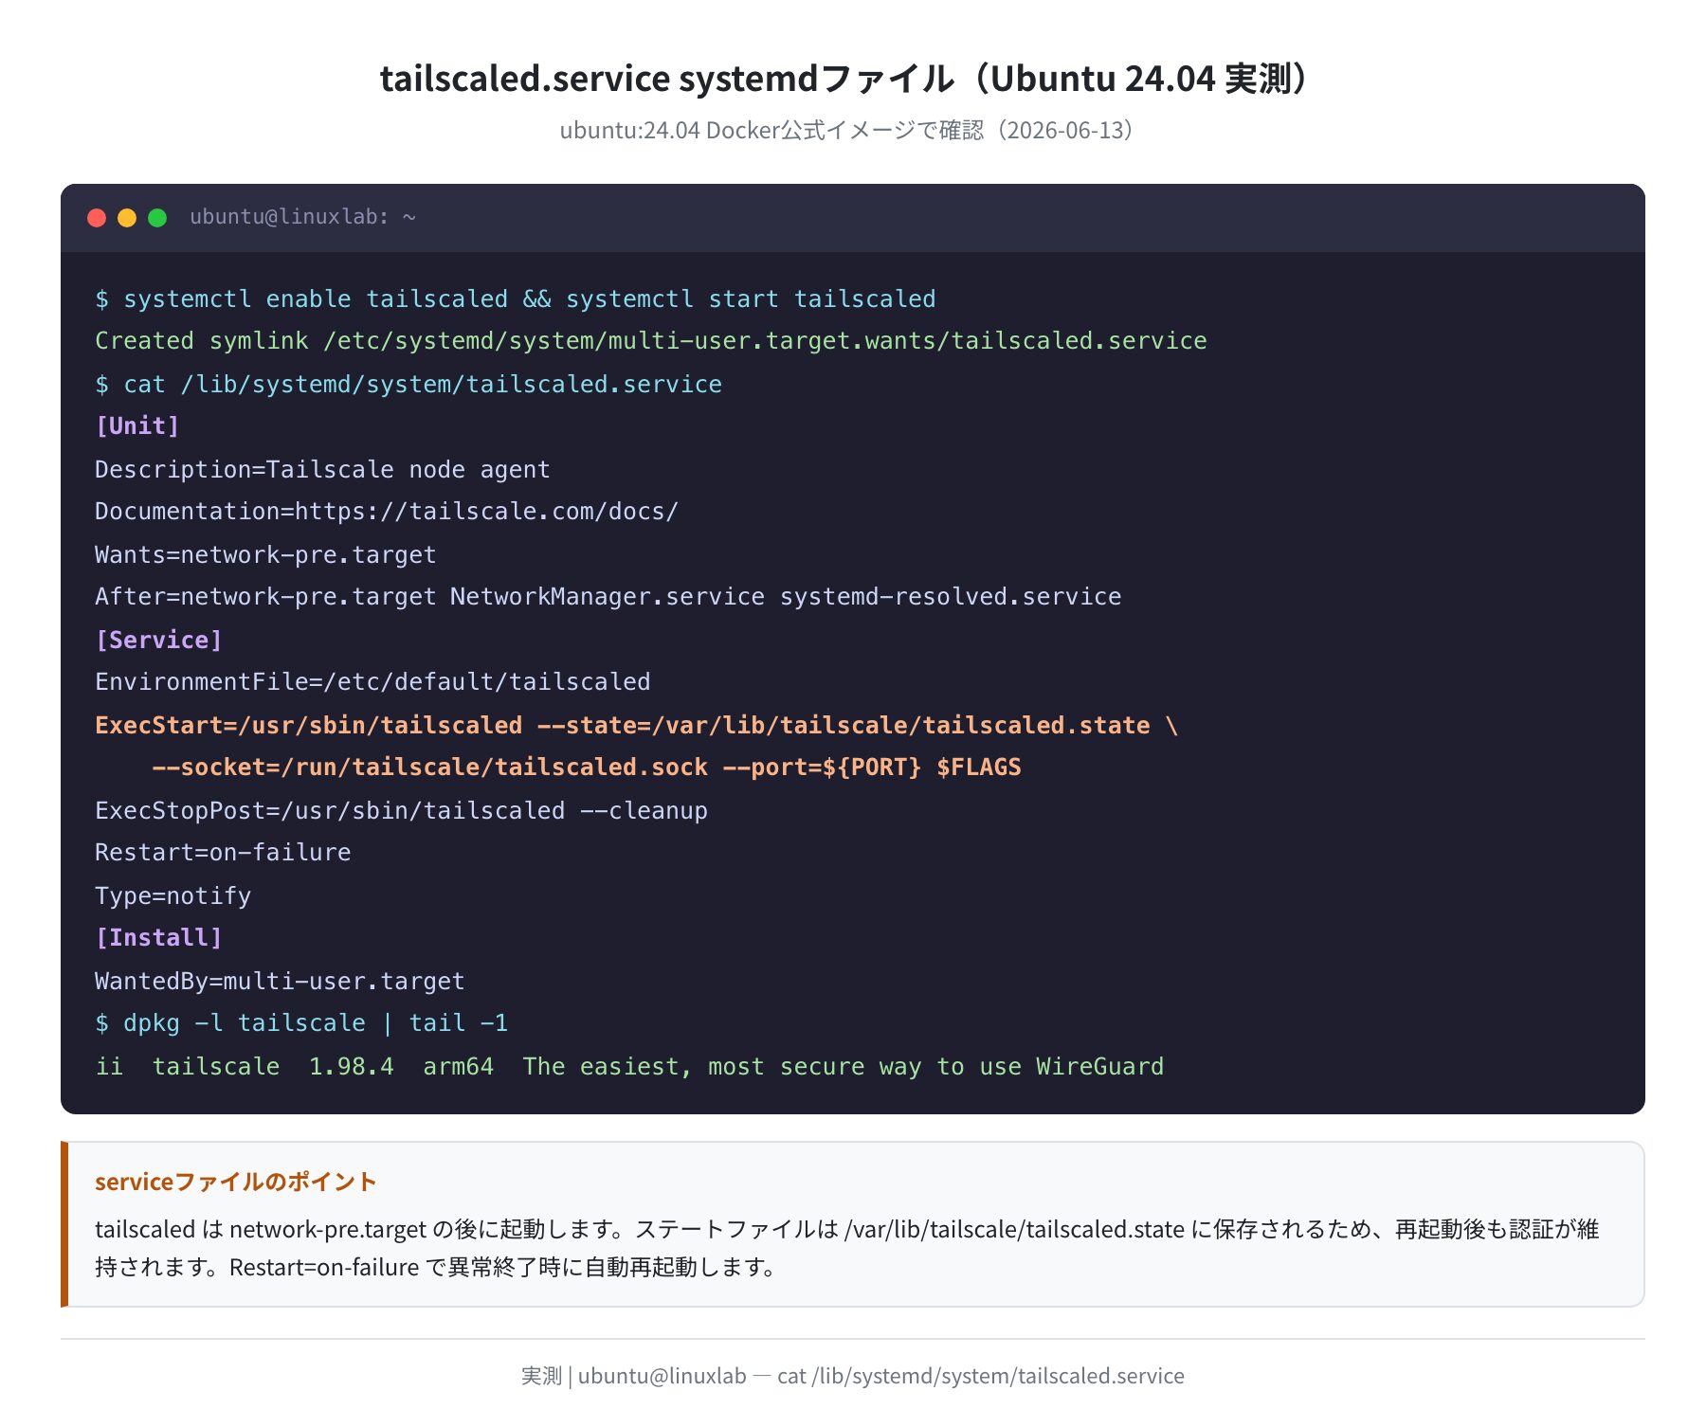Click the dpkg -l tailscale command line
The width and height of the screenshot is (1706, 1427).
click(301, 1023)
